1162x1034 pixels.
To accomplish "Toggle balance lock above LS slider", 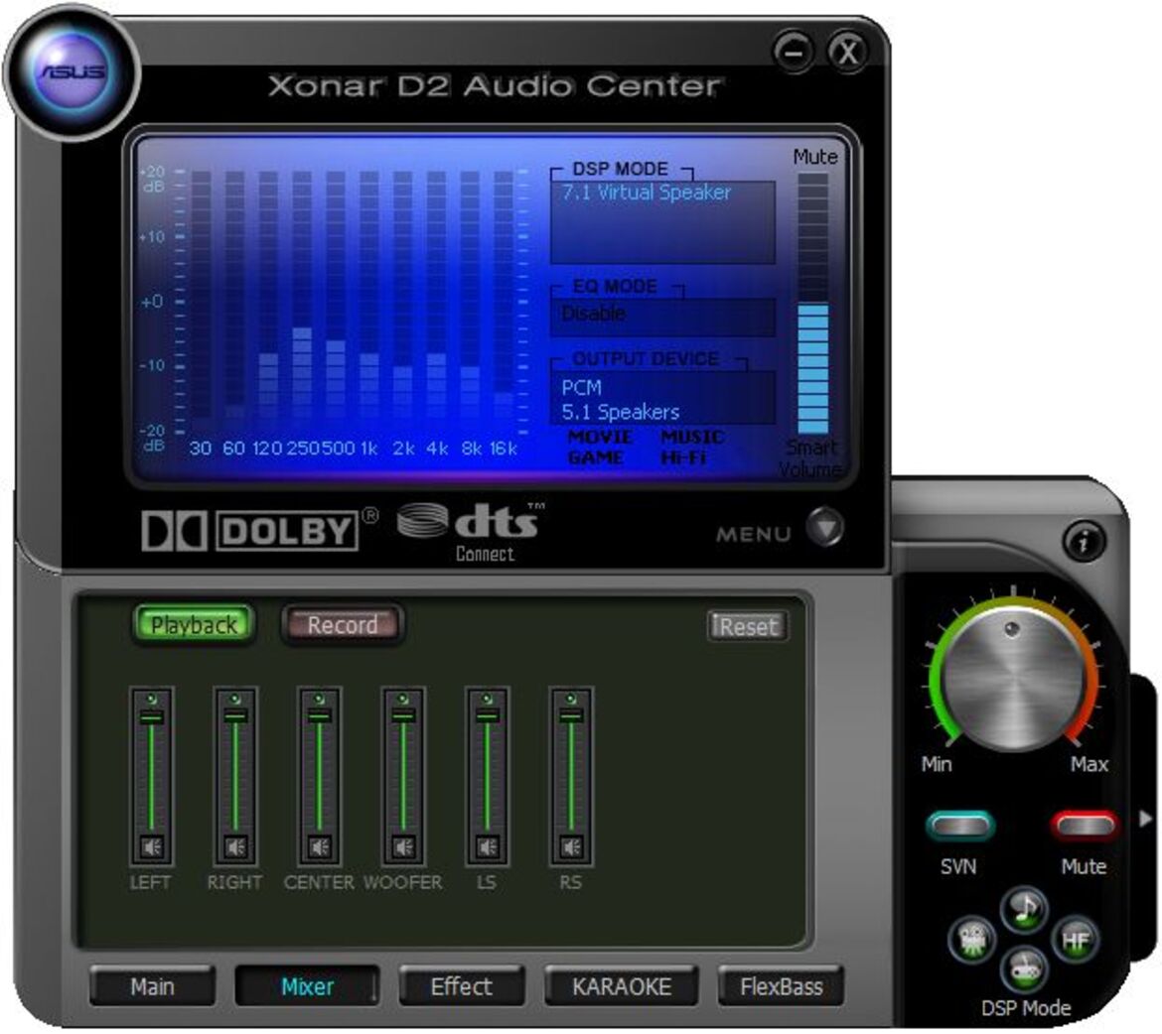I will point(487,699).
